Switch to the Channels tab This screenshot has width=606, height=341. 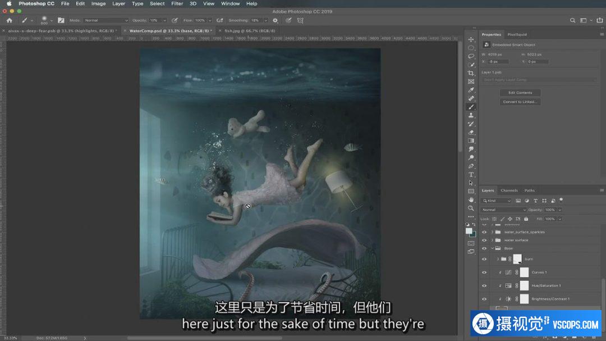click(509, 190)
